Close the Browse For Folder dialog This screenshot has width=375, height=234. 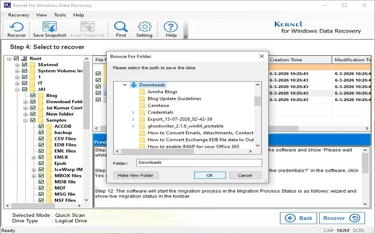click(x=262, y=56)
